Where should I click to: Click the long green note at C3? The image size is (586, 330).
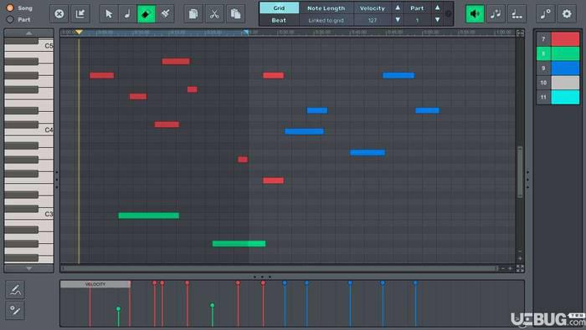(149, 216)
